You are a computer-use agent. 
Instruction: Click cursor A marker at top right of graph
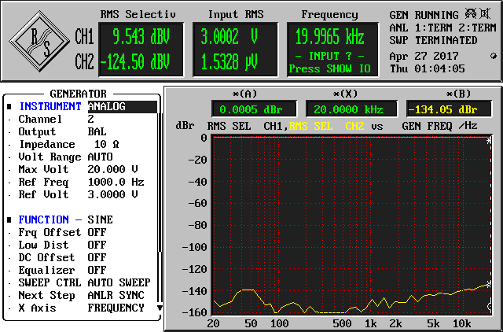[x=488, y=141]
